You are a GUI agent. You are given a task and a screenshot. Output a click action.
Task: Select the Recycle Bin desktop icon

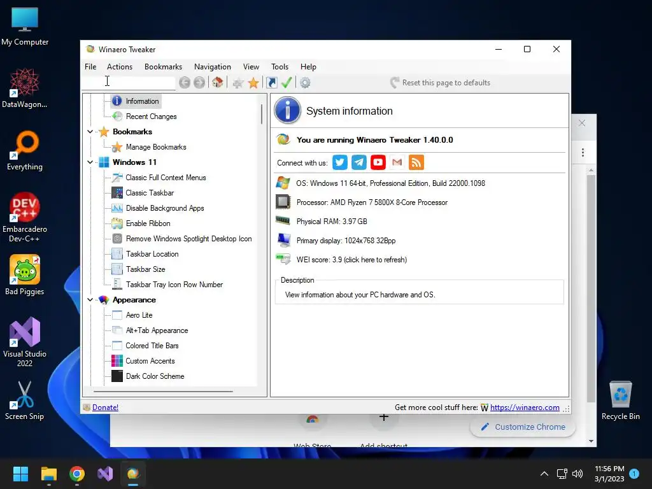pyautogui.click(x=620, y=400)
